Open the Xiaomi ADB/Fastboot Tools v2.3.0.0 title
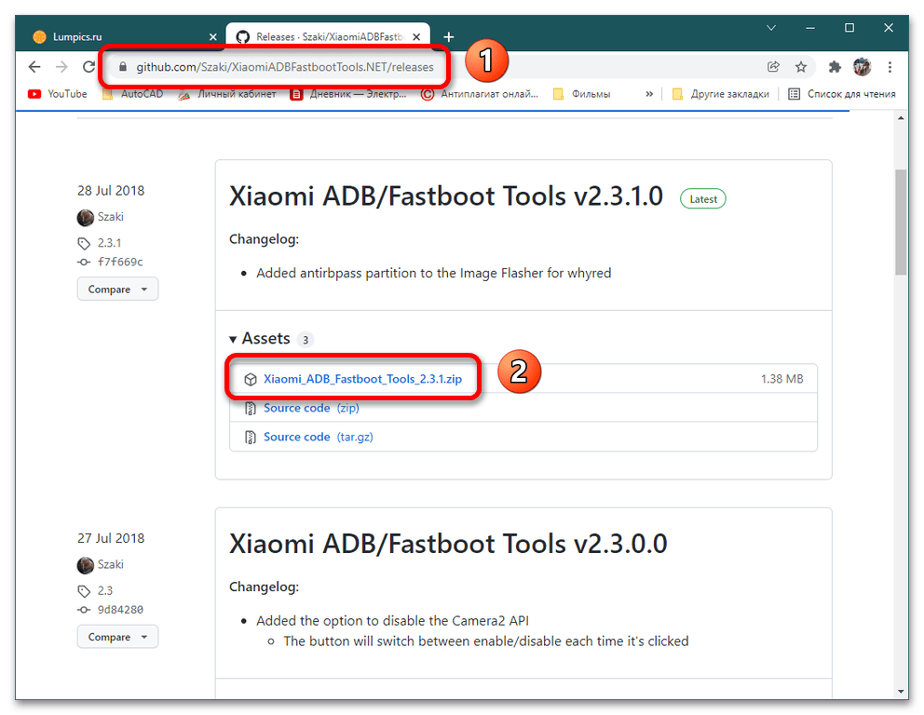The height and width of the screenshot is (715, 924). click(x=448, y=544)
